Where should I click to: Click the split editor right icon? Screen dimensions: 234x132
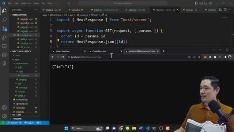click(225, 10)
